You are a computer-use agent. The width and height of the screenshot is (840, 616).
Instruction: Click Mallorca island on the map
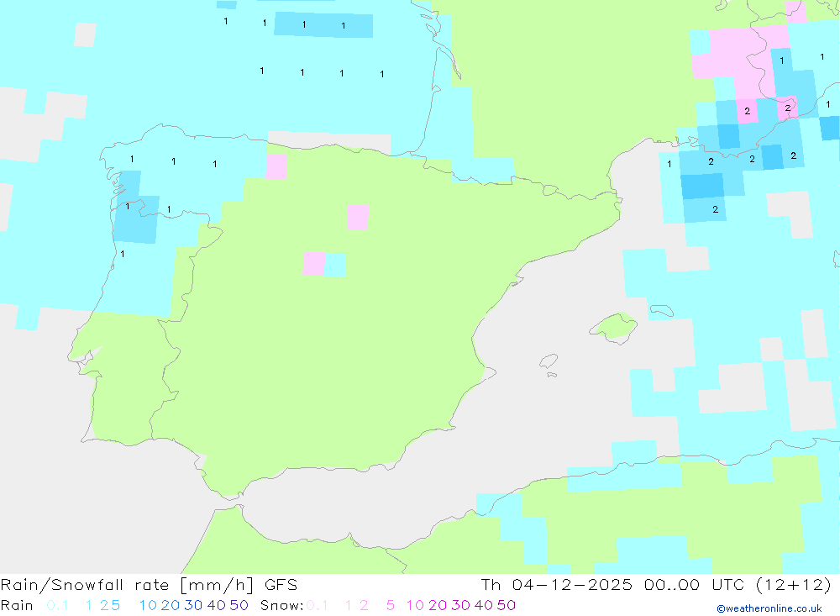click(x=614, y=327)
